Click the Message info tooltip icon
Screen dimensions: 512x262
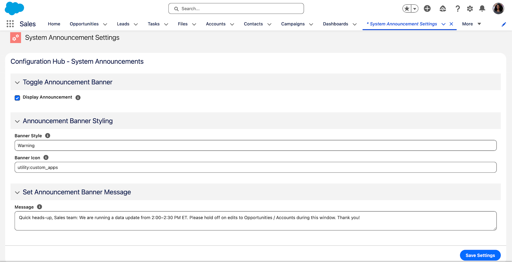(x=39, y=207)
